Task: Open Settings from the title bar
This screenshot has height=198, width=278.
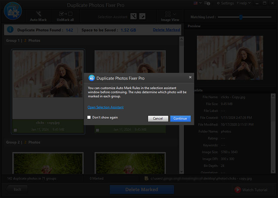Action: coord(226,3)
